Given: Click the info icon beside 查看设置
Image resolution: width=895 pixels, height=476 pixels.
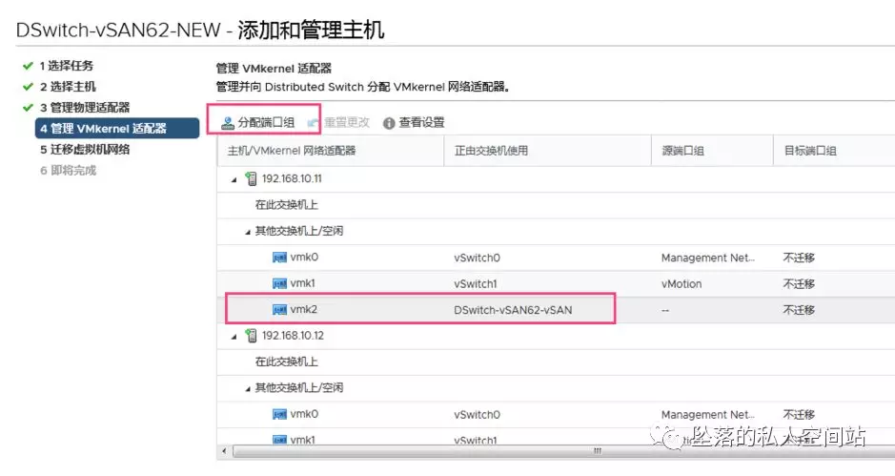Looking at the screenshot, I should tap(389, 123).
